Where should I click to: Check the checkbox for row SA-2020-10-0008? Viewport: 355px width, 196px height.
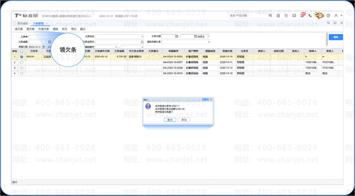pyautogui.click(x=22, y=68)
